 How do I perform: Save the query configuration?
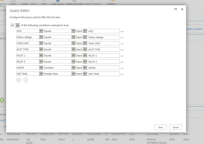[160, 127]
